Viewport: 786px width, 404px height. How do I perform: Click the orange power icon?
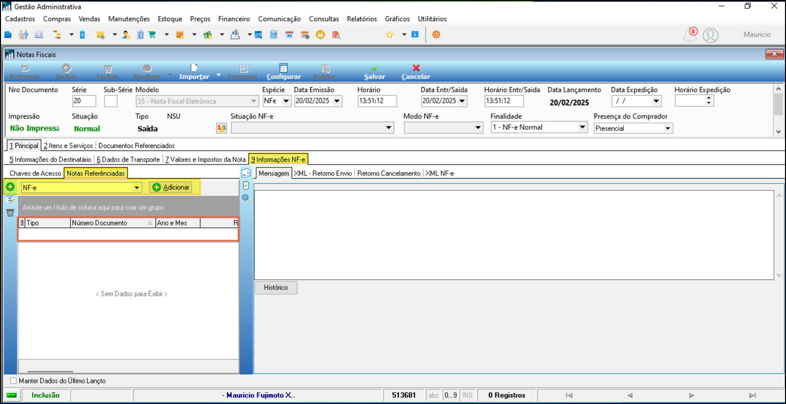(x=436, y=34)
